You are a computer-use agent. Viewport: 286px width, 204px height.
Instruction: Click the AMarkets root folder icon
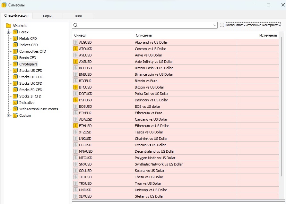9,26
